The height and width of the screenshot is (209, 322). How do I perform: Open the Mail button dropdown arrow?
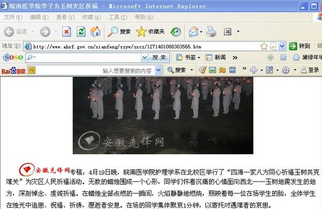(x=201, y=32)
